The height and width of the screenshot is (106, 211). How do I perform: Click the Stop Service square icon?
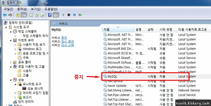(69, 15)
